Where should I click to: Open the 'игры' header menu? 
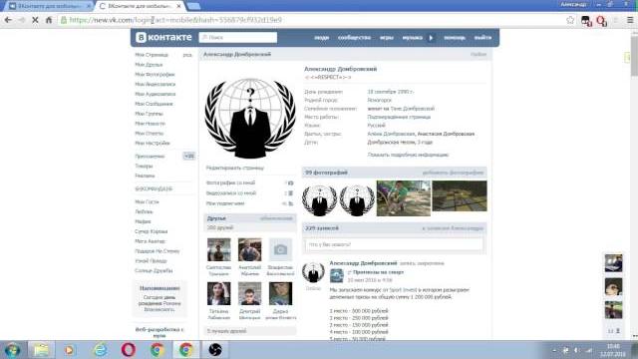(x=387, y=38)
